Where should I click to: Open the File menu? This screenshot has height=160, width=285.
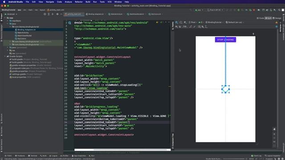click(27, 2)
